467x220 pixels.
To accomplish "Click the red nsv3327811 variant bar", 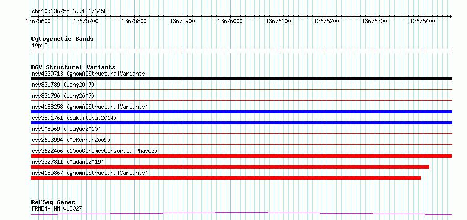I will [230, 167].
